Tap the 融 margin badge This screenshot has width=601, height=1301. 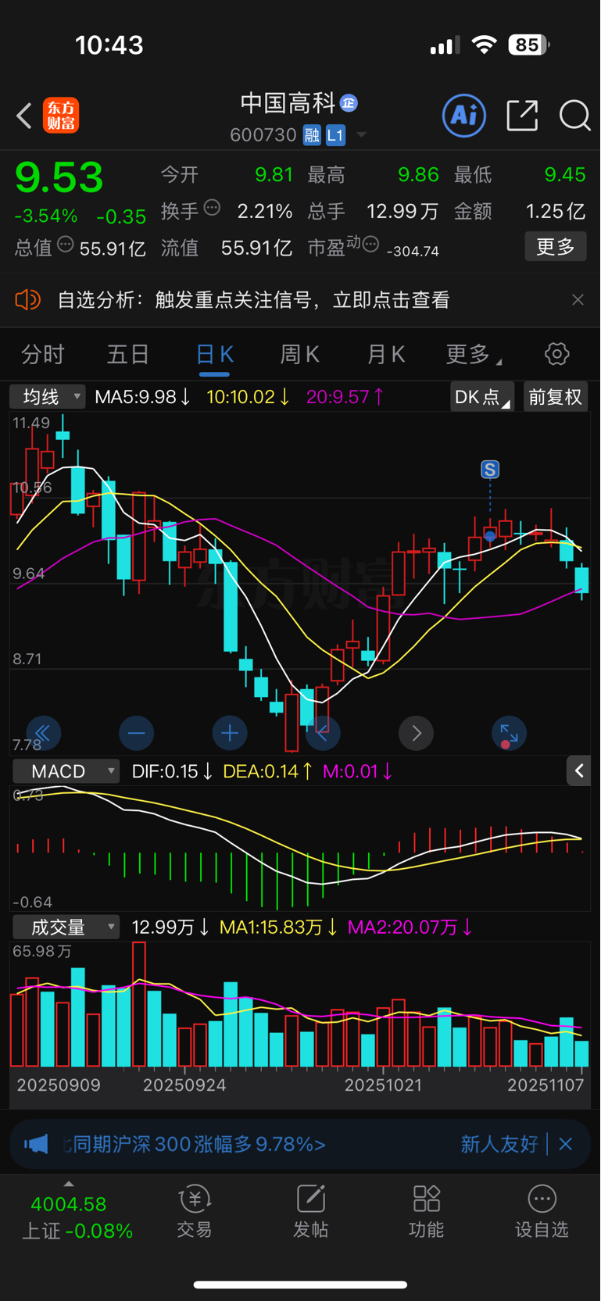coord(312,135)
